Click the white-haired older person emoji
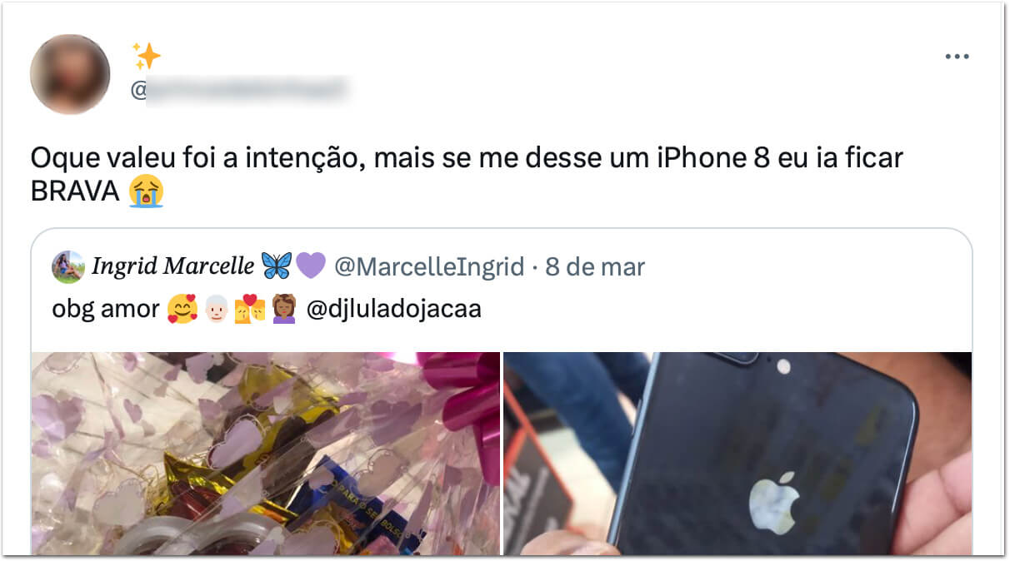The image size is (1010, 561). pyautogui.click(x=215, y=310)
